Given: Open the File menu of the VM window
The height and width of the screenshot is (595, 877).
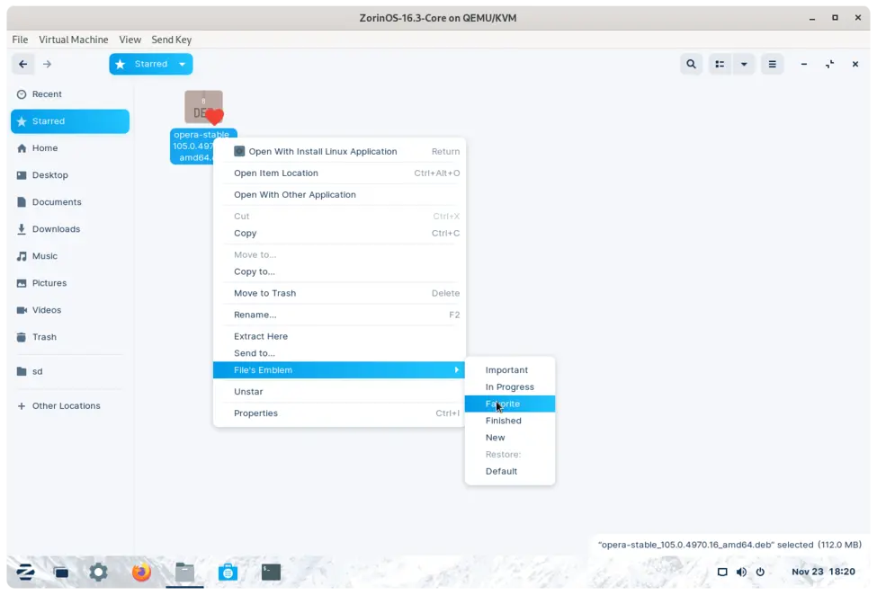Looking at the screenshot, I should 20,40.
